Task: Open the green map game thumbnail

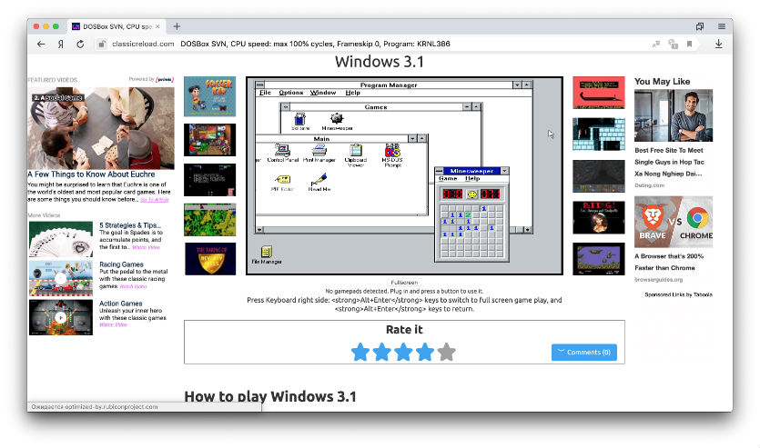Action: click(x=210, y=220)
